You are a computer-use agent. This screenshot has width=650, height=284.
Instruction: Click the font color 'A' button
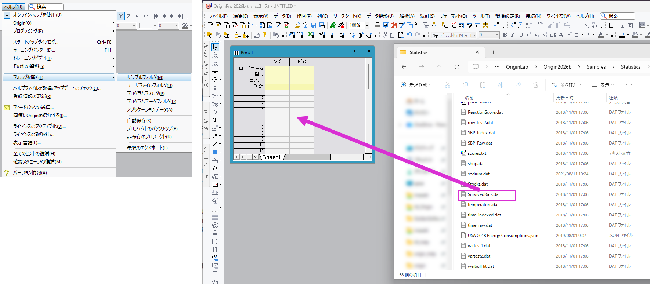[600, 35]
